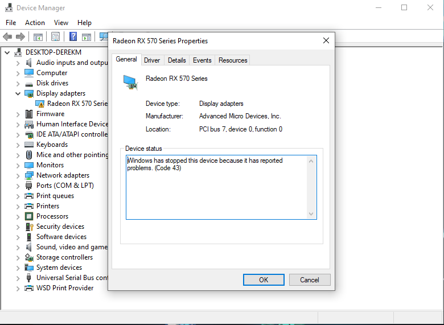The image size is (444, 325).
Task: Expand the WSD Print Provider category
Action: 18,288
